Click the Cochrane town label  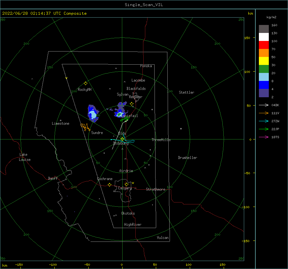105,179
